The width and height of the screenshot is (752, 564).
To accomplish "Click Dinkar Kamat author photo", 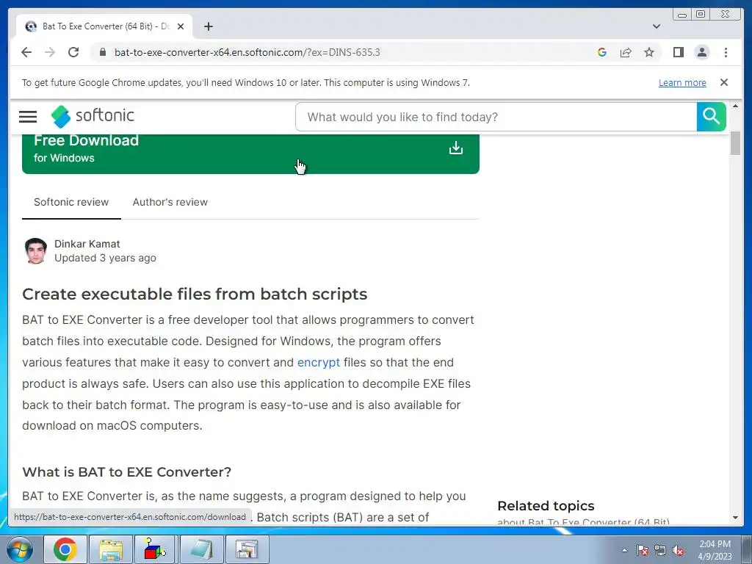I will click(x=35, y=251).
